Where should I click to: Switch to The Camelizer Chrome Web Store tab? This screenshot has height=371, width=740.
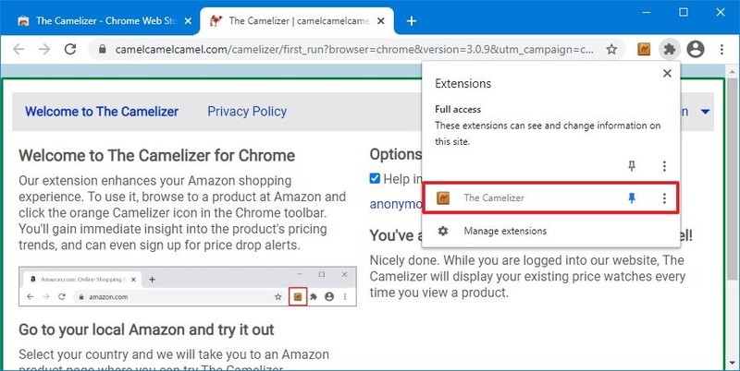(x=100, y=20)
